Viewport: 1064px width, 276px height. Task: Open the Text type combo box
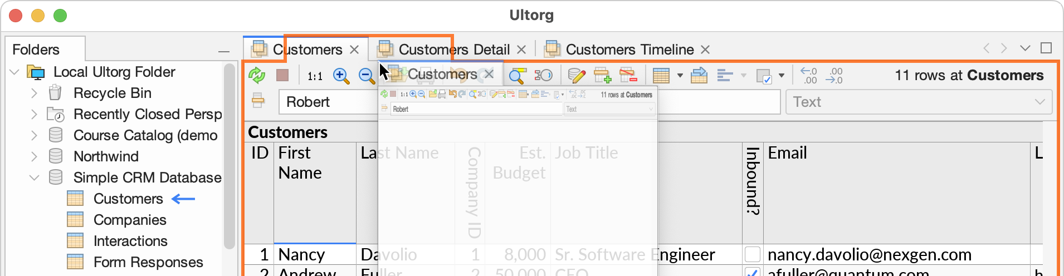coord(919,102)
